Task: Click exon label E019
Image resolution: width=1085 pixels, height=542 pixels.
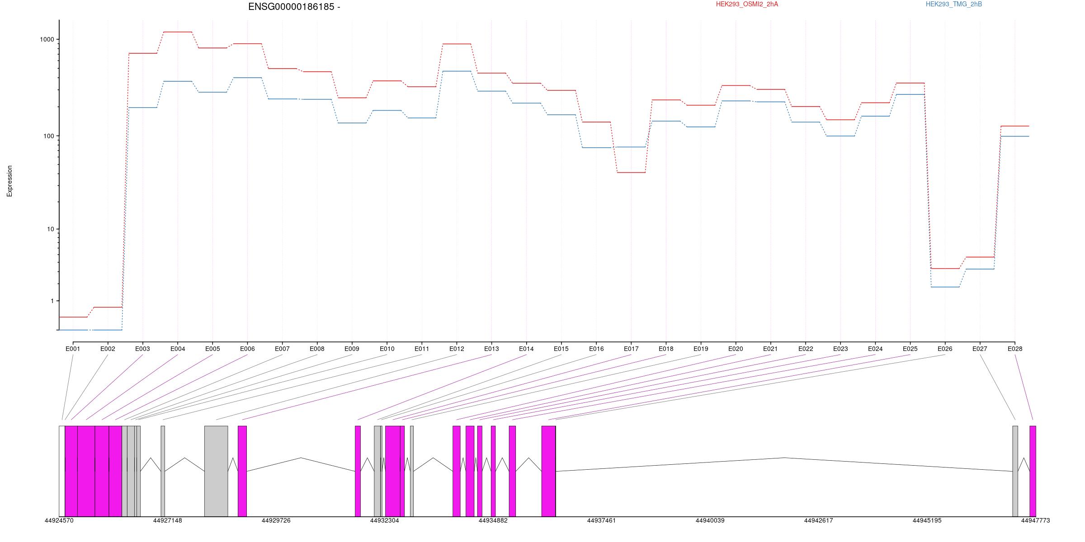Action: pos(701,349)
